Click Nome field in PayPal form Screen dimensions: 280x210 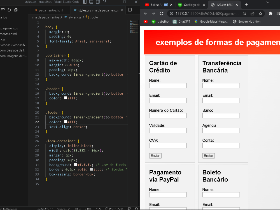(168, 195)
